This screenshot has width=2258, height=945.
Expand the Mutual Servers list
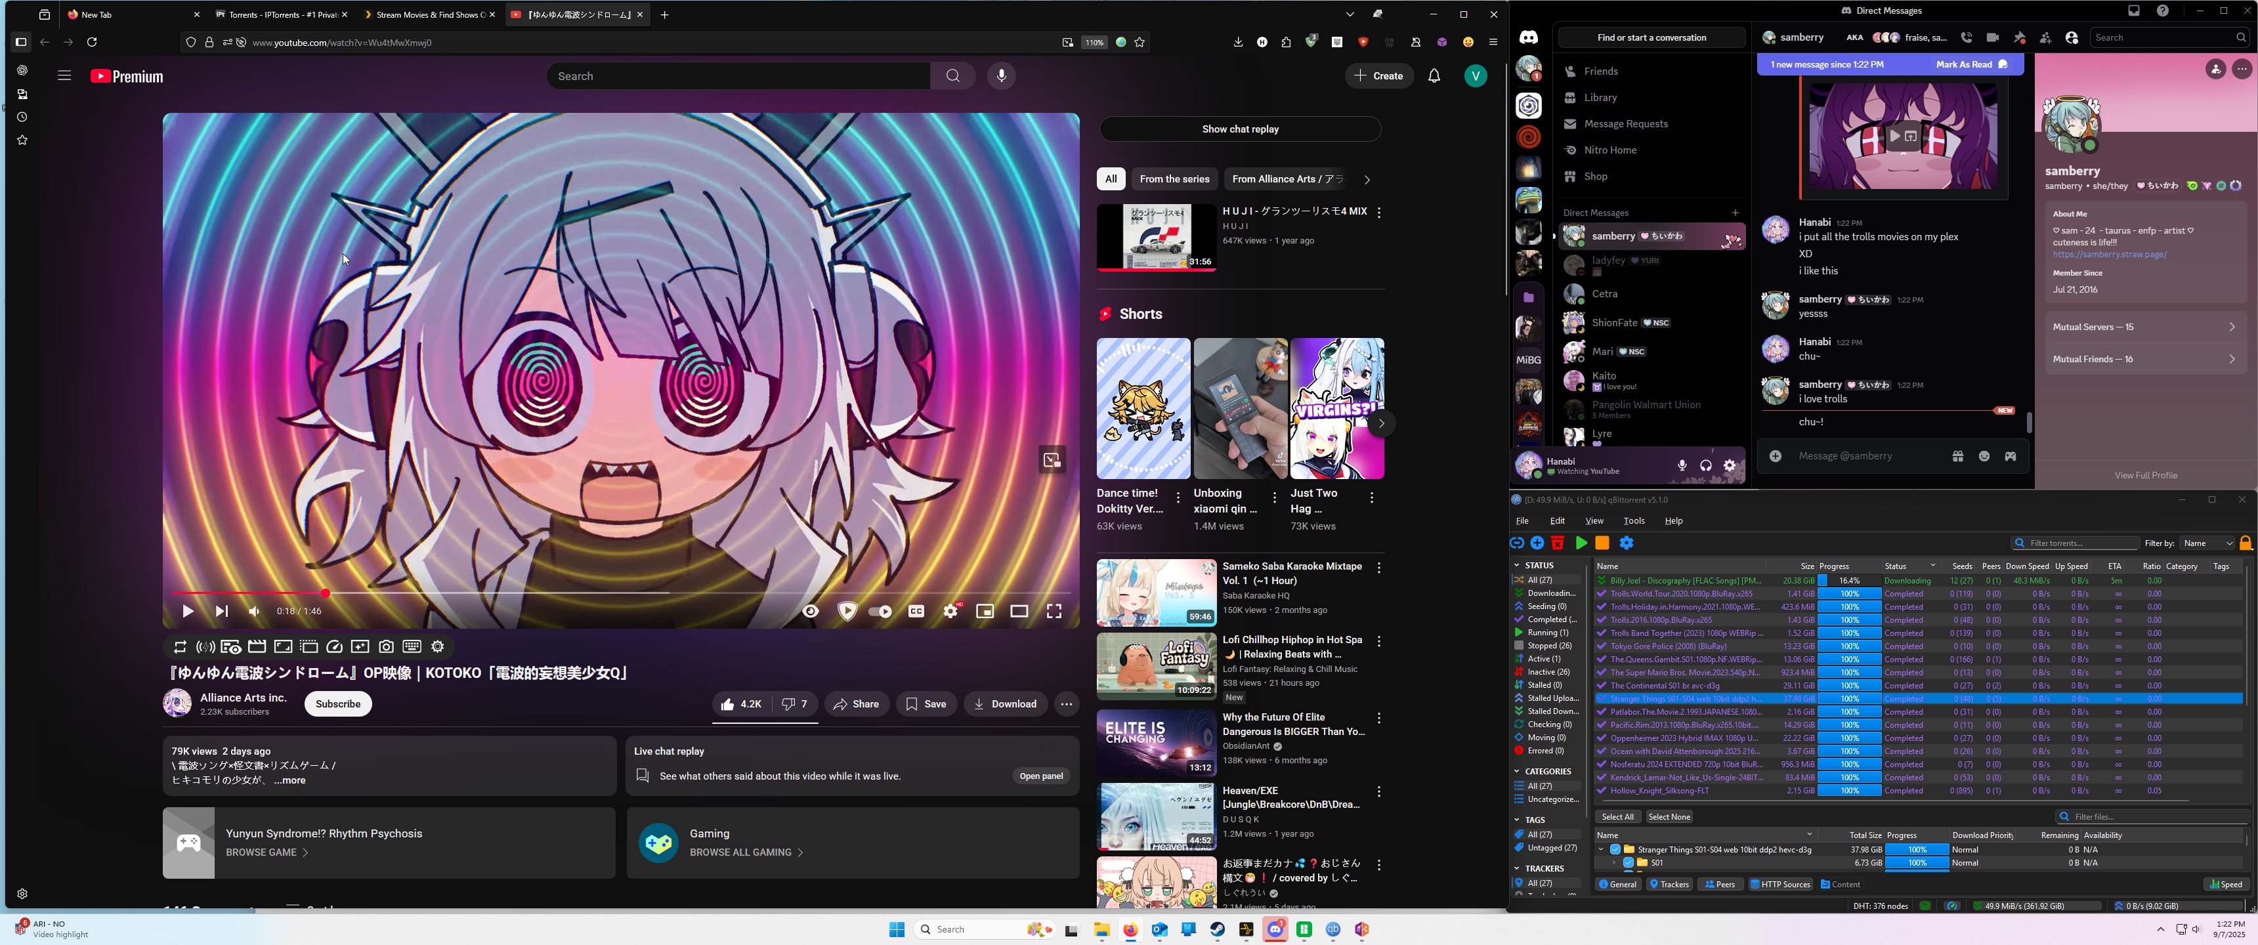tap(2143, 327)
